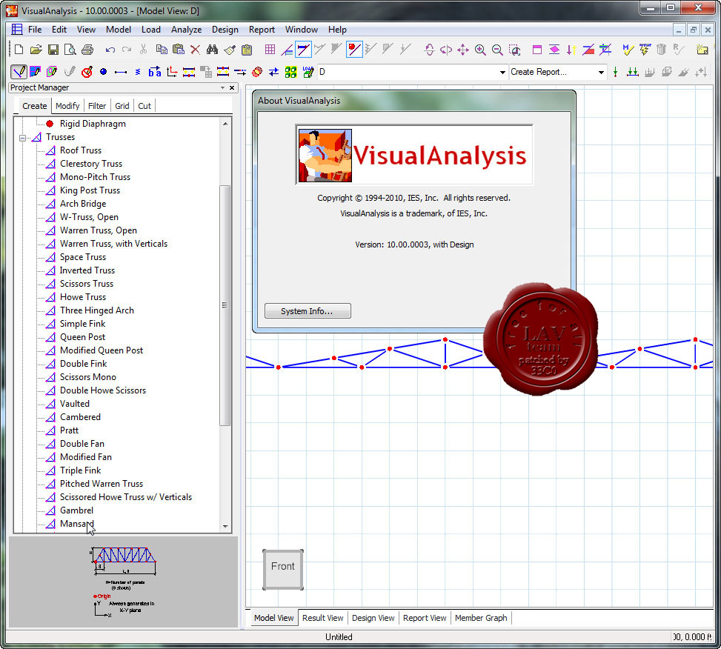Click the single green nodal load arrow icon

615,72
